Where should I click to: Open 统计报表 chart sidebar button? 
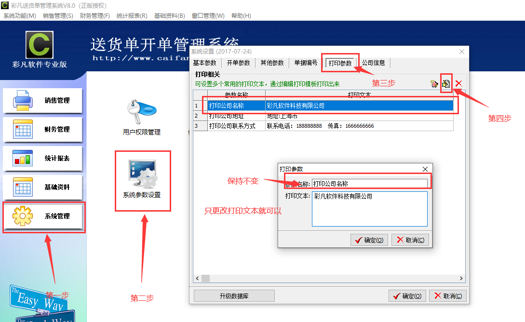43,159
